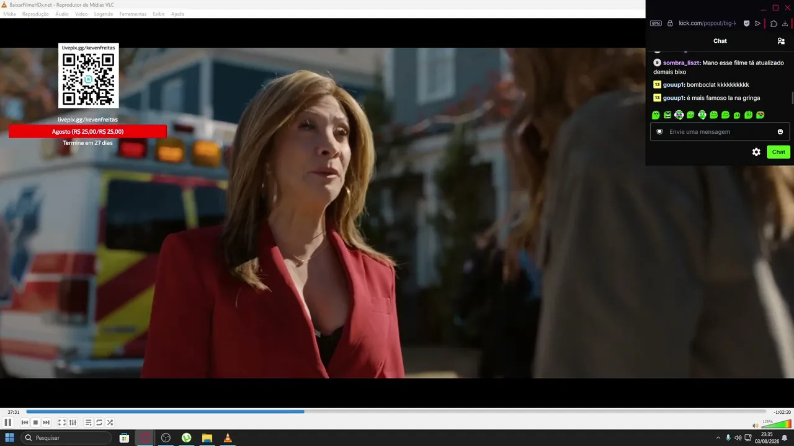Mute VLC audio via speaker icon
Screen dimensions: 794x446
(x=755, y=426)
